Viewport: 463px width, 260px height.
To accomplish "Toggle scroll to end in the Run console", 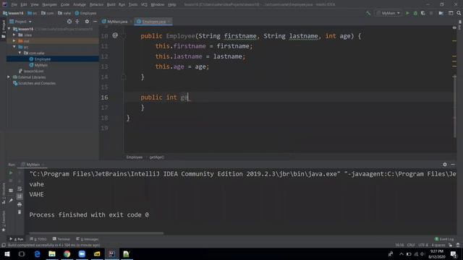I will 20,196.
